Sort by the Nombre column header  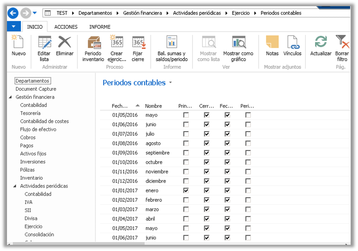tap(154, 106)
